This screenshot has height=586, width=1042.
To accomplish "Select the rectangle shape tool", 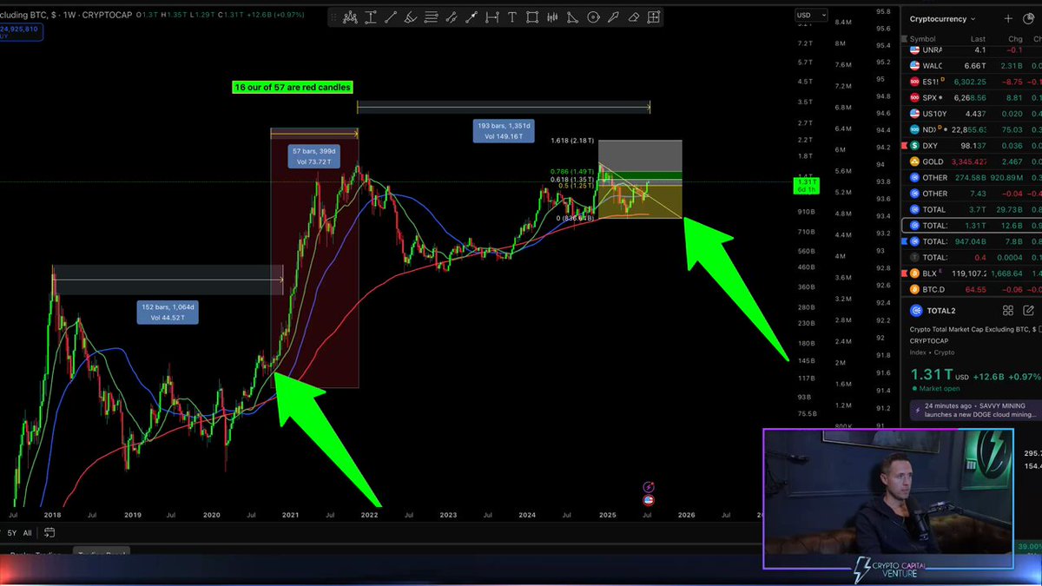I will click(532, 17).
